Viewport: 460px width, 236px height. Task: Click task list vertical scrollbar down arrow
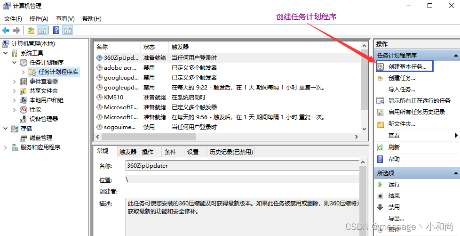tap(364, 129)
